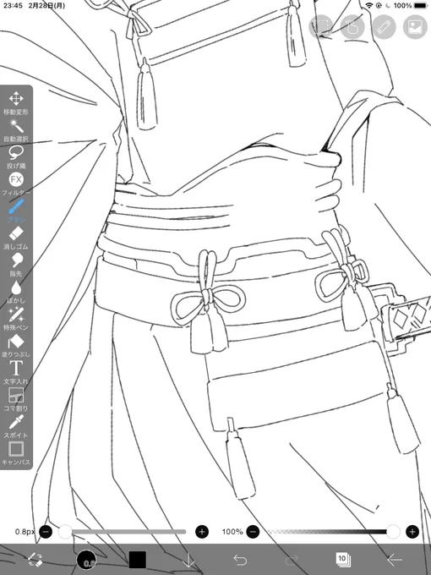Click the brush thickness slider track
This screenshot has height=575, width=431.
(x=124, y=532)
